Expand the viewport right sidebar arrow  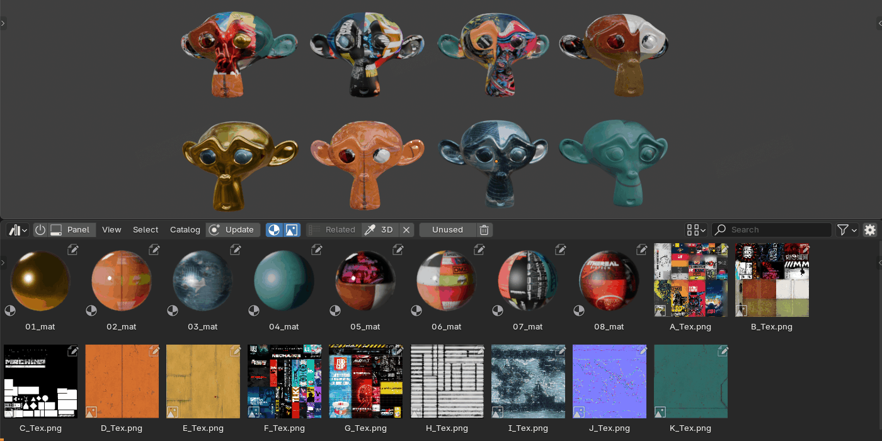coord(879,23)
